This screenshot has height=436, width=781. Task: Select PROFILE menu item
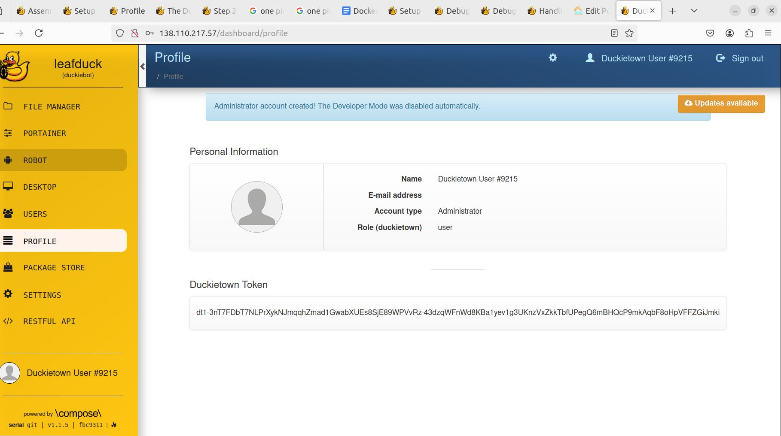(64, 241)
